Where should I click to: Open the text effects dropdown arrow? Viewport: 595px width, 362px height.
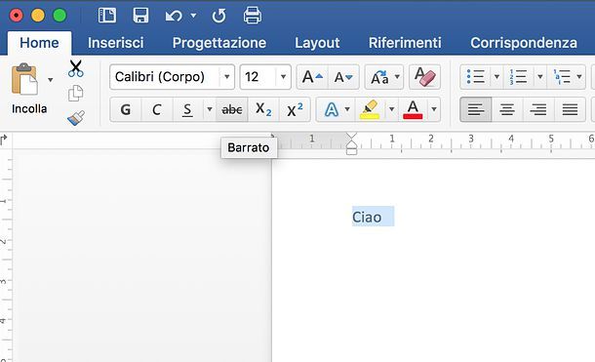(x=347, y=109)
